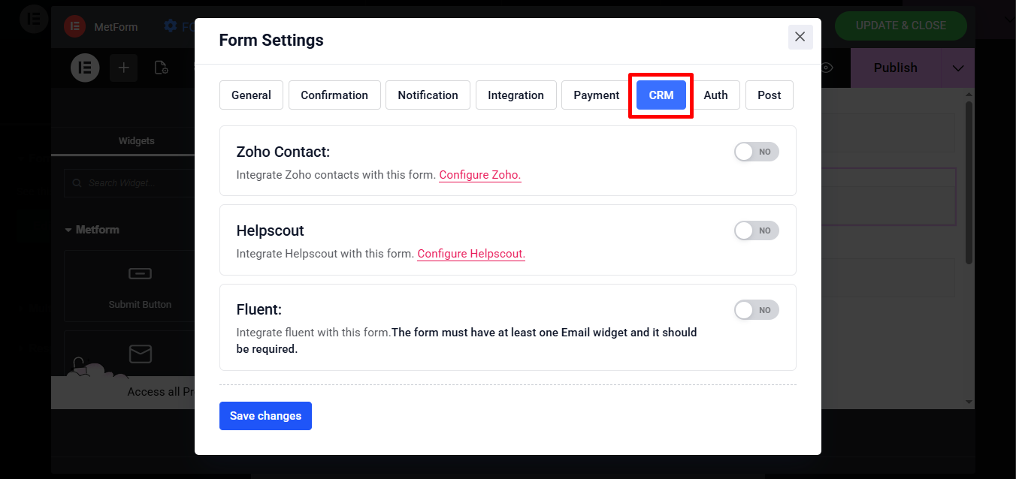Enable the Zoho Contact toggle
Screen dimensions: 1016x479
(x=756, y=152)
